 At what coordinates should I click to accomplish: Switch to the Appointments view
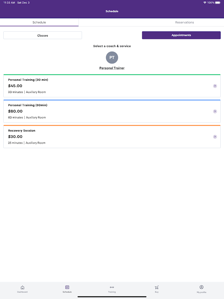tap(181, 36)
